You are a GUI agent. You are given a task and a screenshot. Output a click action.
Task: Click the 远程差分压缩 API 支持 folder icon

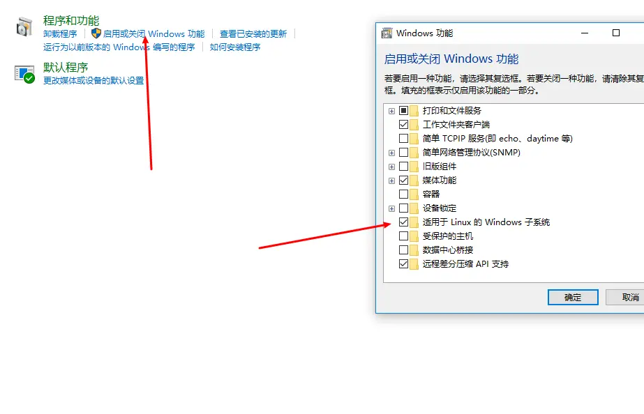[414, 264]
